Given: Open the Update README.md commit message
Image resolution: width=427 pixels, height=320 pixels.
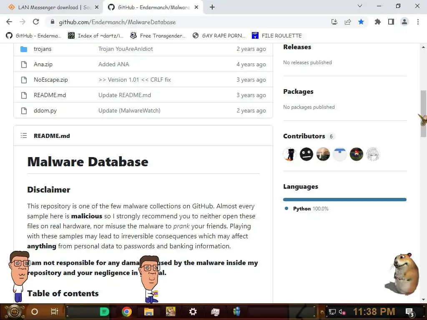Looking at the screenshot, I should point(124,95).
